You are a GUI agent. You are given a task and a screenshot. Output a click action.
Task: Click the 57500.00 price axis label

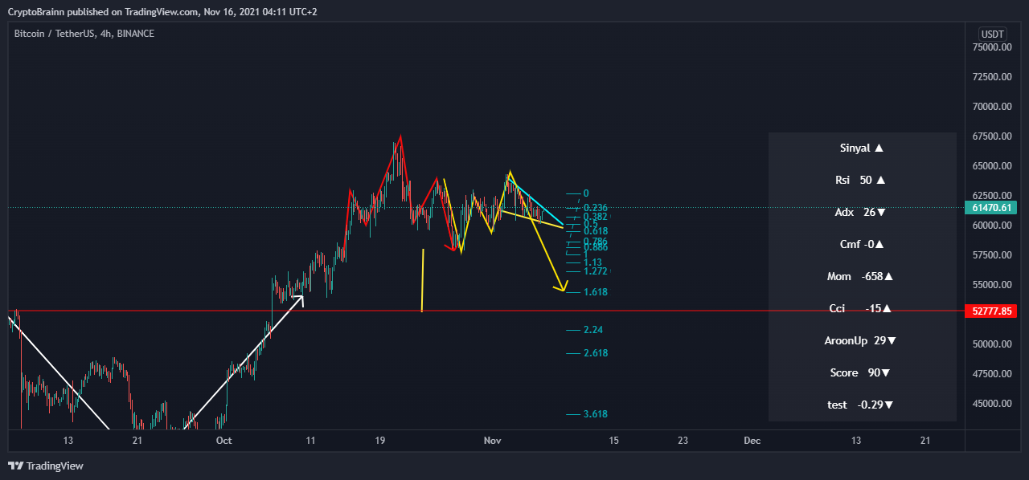(x=990, y=255)
